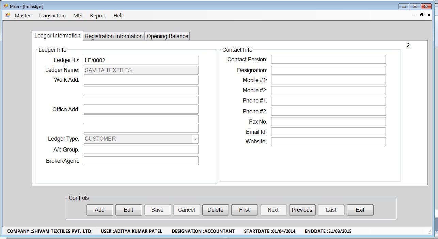This screenshot has width=438, height=239.
Task: Restore the inner MDI child window
Action: (x=422, y=15)
